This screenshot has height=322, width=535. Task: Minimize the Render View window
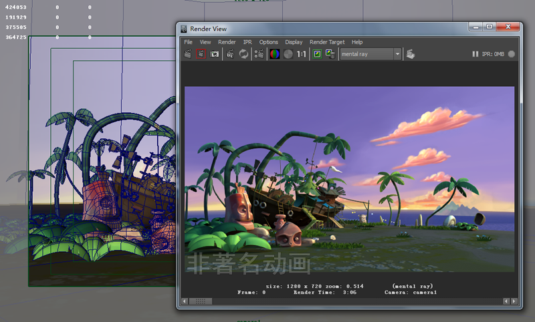click(475, 27)
